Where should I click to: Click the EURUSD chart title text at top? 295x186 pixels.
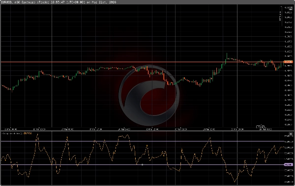(59, 2)
